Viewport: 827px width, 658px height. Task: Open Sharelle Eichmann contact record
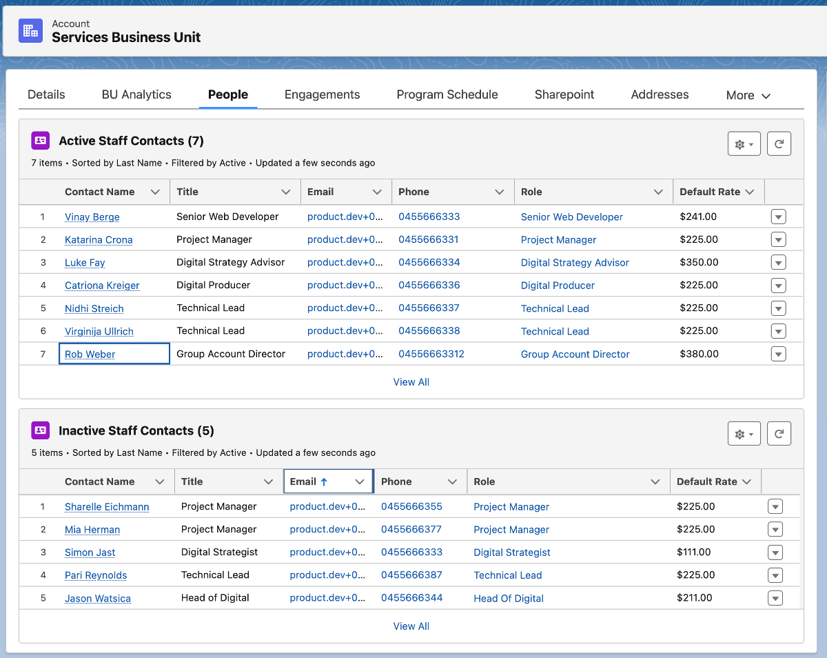coord(107,507)
